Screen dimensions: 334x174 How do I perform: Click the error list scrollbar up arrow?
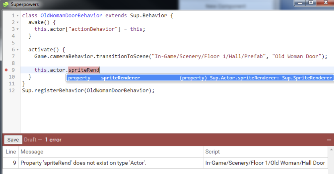tap(331, 150)
